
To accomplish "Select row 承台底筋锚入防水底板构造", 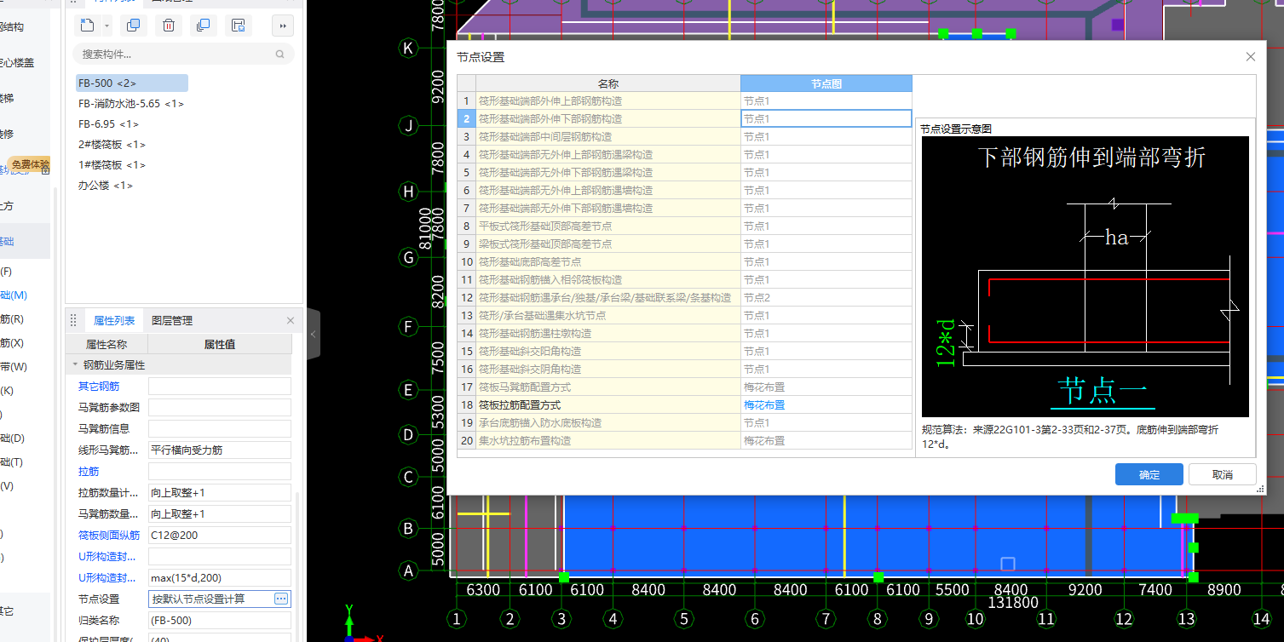I will (x=608, y=422).
